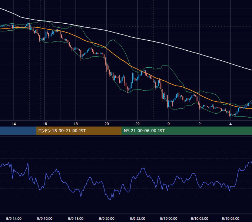252x222 pixels.
Task: Click the '18' hour axis label
Action: 76,124
